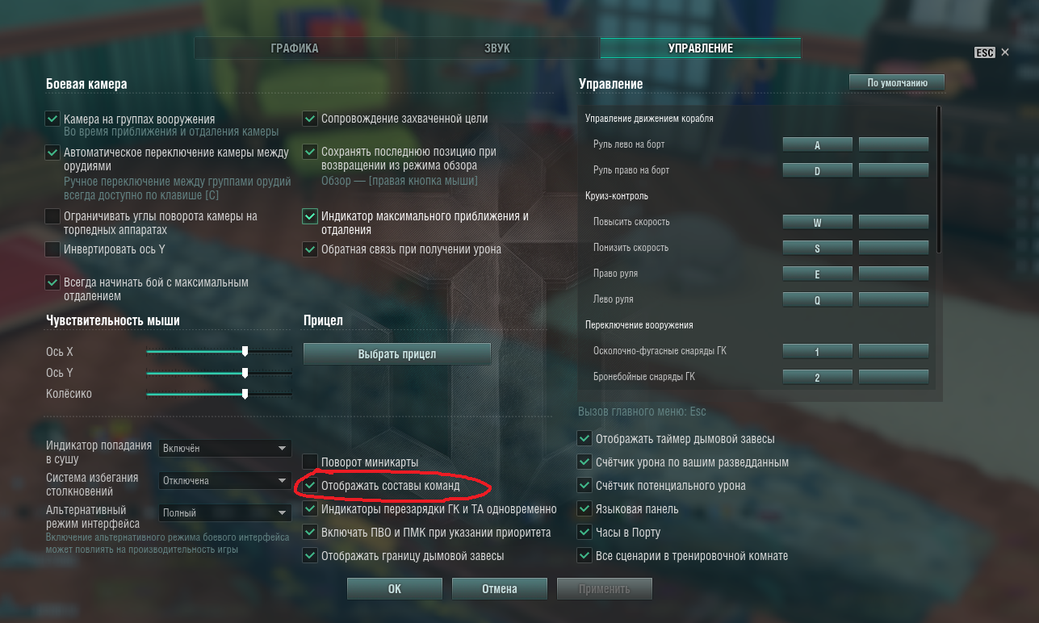Open Индикатор попадания в сушу dropdown
The height and width of the screenshot is (623, 1039).
[224, 449]
